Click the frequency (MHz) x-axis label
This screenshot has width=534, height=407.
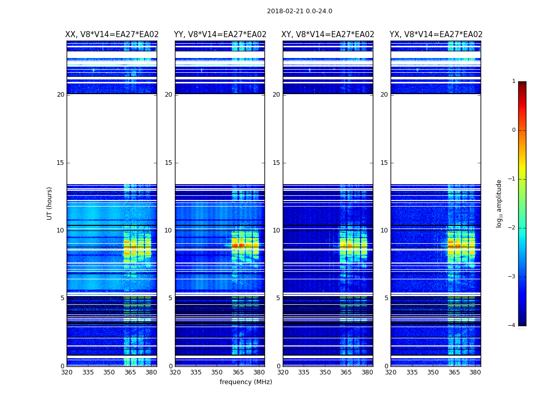click(246, 382)
